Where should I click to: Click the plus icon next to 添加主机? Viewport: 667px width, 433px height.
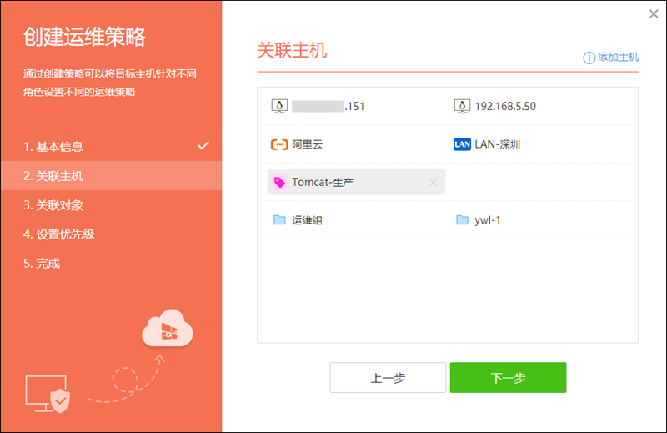[x=589, y=58]
